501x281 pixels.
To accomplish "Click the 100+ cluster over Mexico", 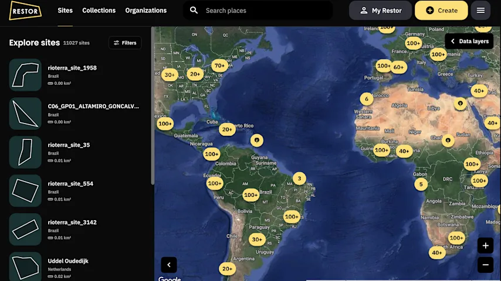I will coord(165,124).
